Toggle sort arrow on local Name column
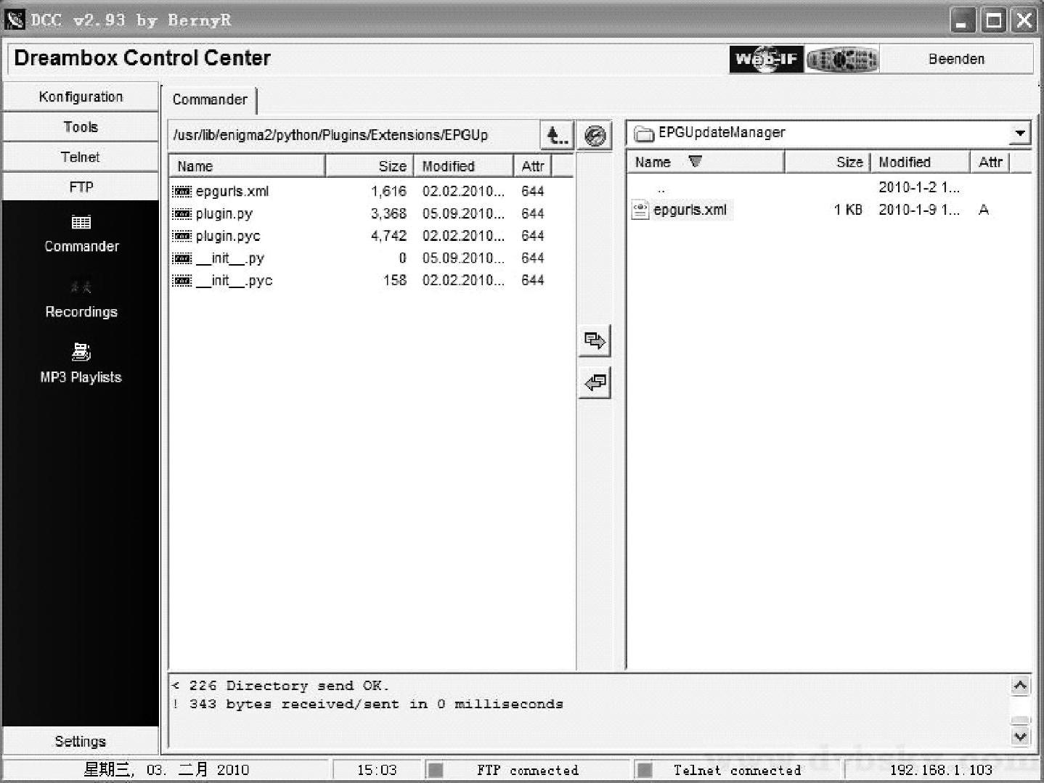 (695, 162)
